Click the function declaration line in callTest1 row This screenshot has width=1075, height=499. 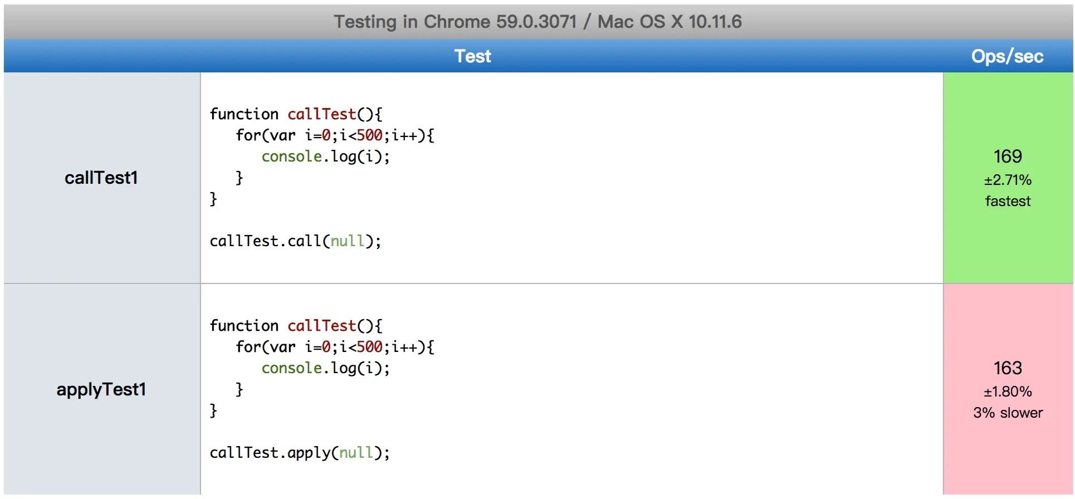296,114
